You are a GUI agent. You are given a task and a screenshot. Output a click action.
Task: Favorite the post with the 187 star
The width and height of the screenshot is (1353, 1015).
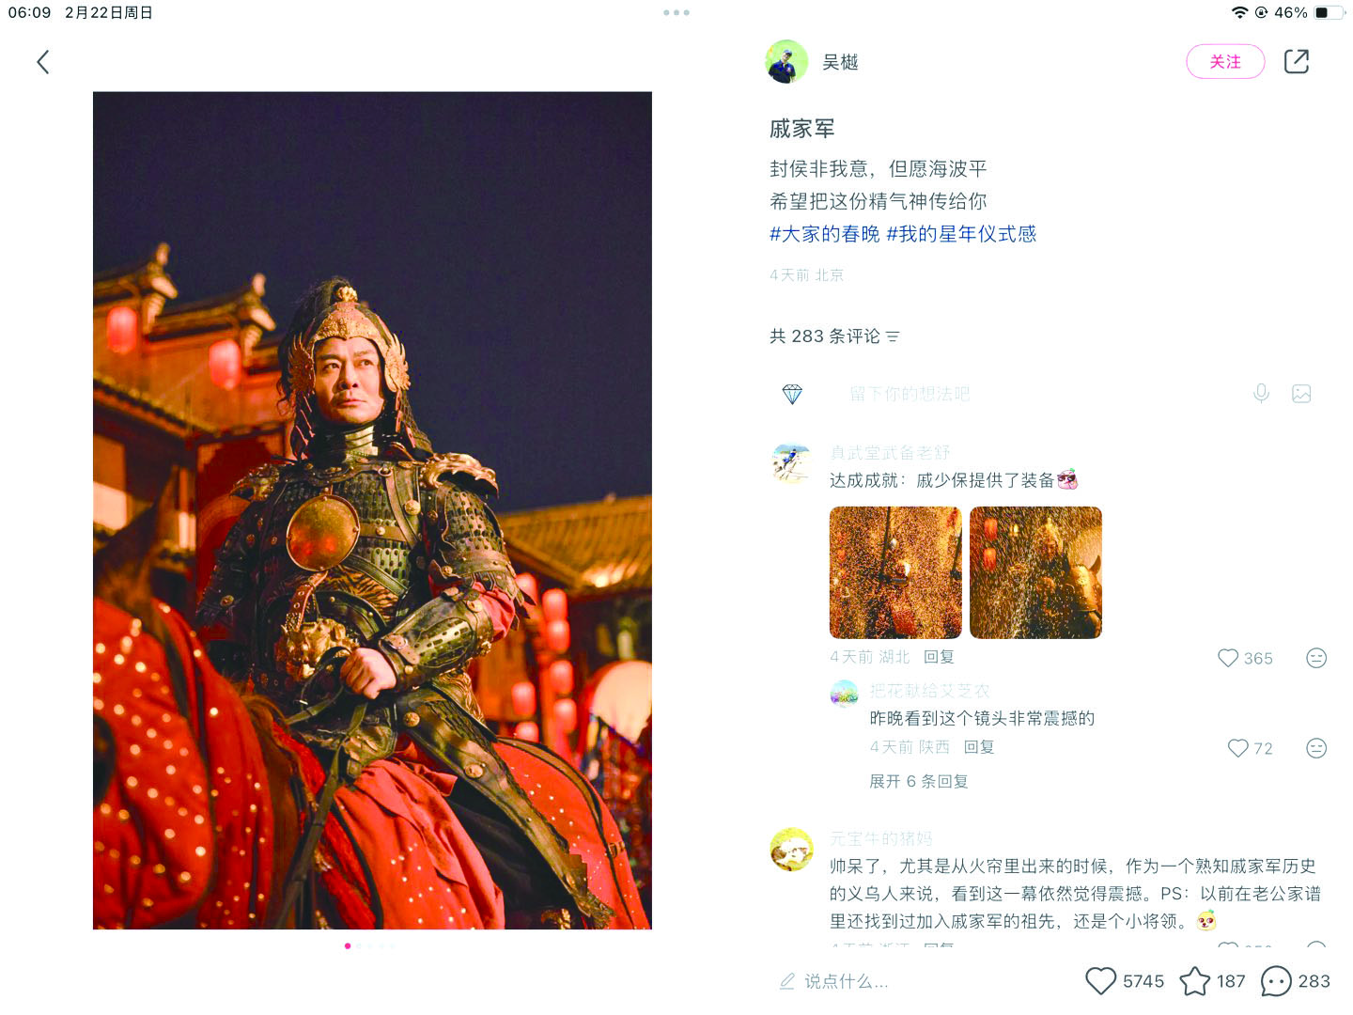click(1212, 981)
